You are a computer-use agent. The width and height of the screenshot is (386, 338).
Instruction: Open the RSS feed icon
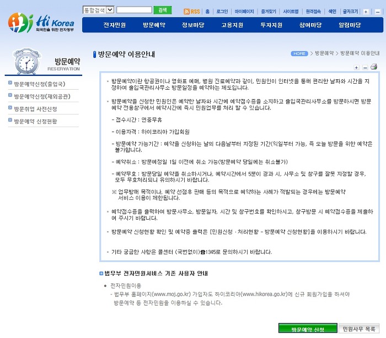191,12
